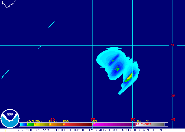
Task: Click the 406.4 MM legend value
Action: point(142,121)
